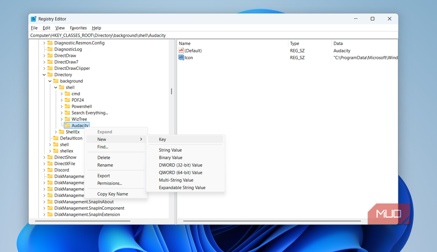Expand the WizTree key

[62, 119]
